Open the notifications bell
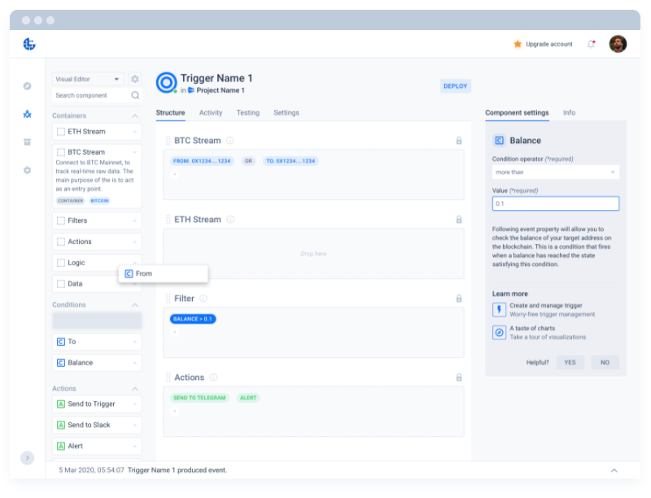Image resolution: width=651 pixels, height=498 pixels. pyautogui.click(x=592, y=44)
